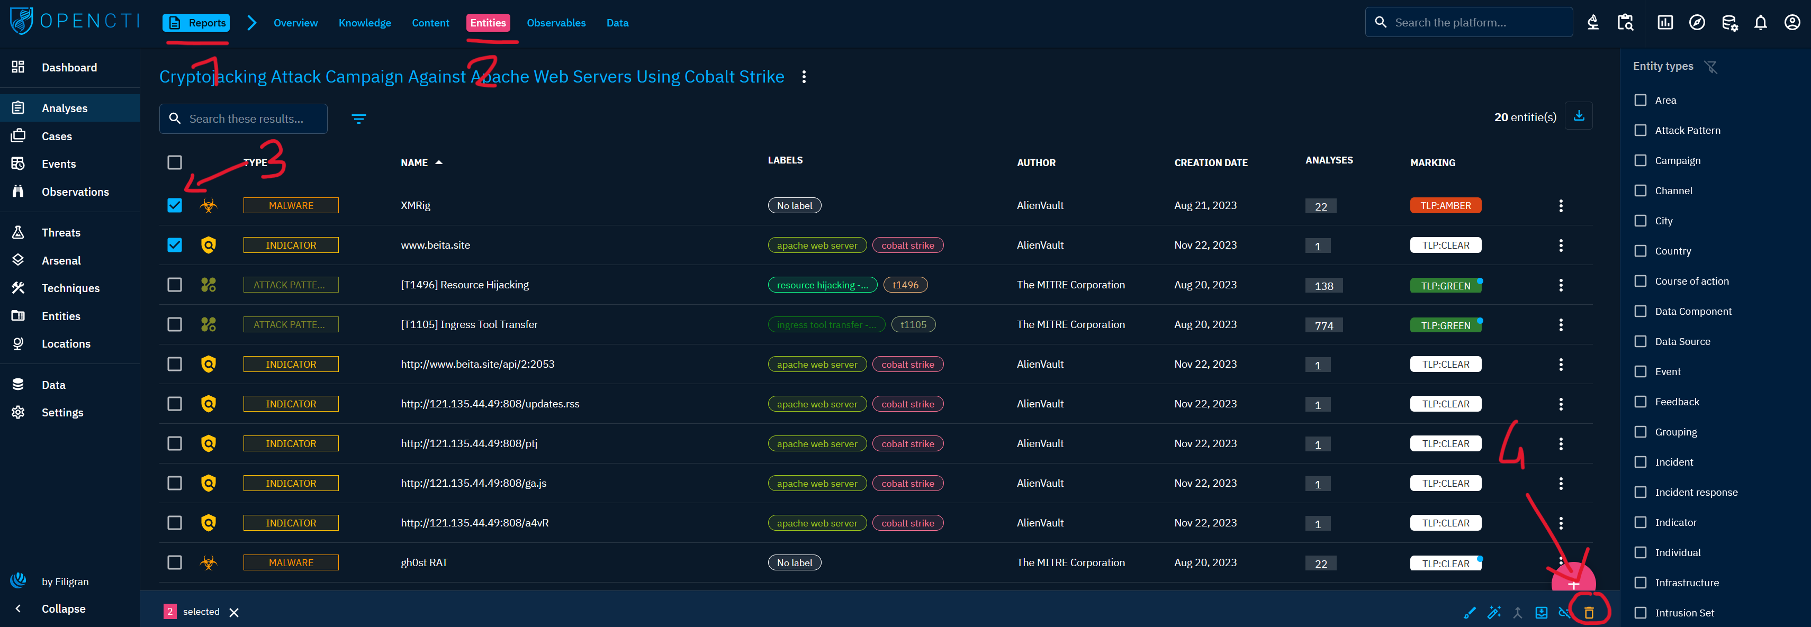Open the notifications bell
This screenshot has width=1811, height=627.
1760,23
